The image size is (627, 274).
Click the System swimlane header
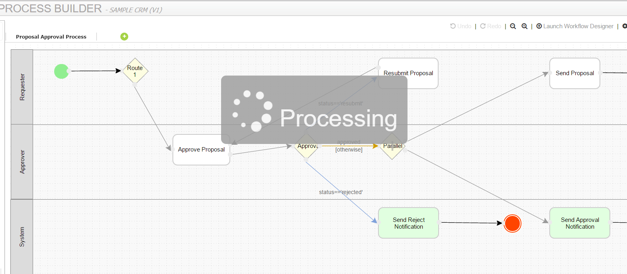22,237
